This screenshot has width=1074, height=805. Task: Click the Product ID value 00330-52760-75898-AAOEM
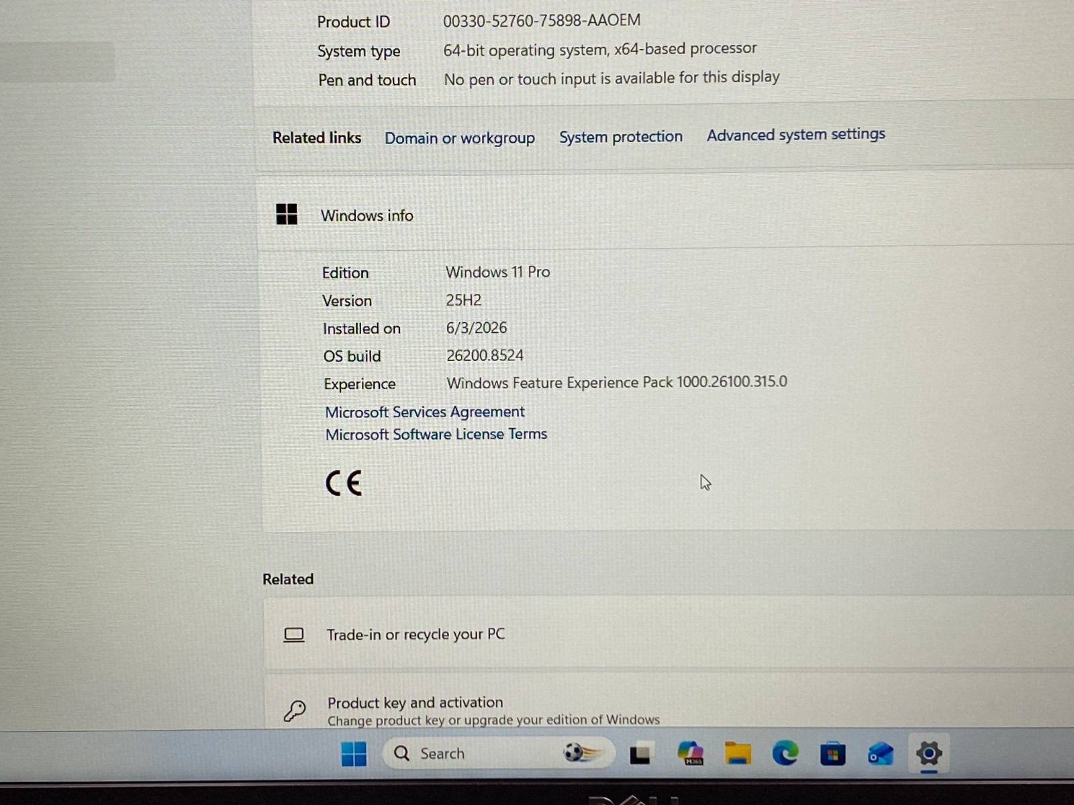[x=542, y=21]
